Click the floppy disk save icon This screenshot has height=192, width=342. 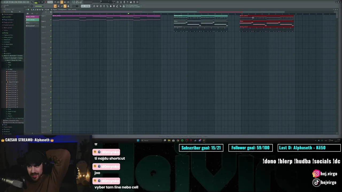pyautogui.click(x=131, y=2)
